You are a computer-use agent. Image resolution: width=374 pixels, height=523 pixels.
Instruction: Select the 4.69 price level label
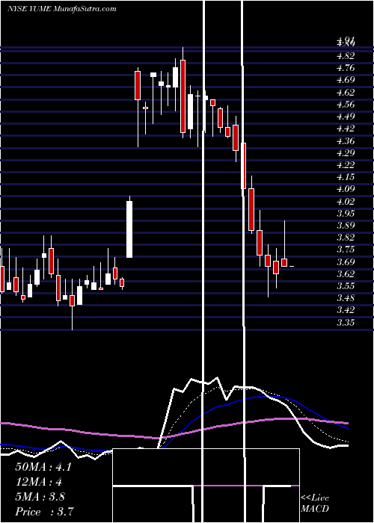click(x=346, y=80)
